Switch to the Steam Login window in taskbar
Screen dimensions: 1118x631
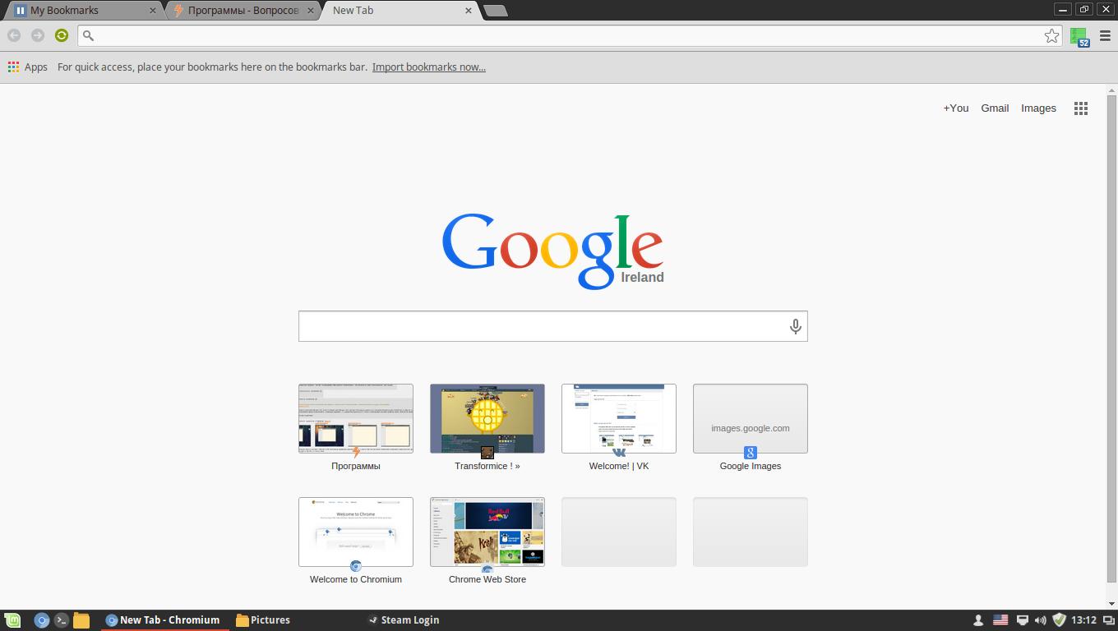(403, 620)
